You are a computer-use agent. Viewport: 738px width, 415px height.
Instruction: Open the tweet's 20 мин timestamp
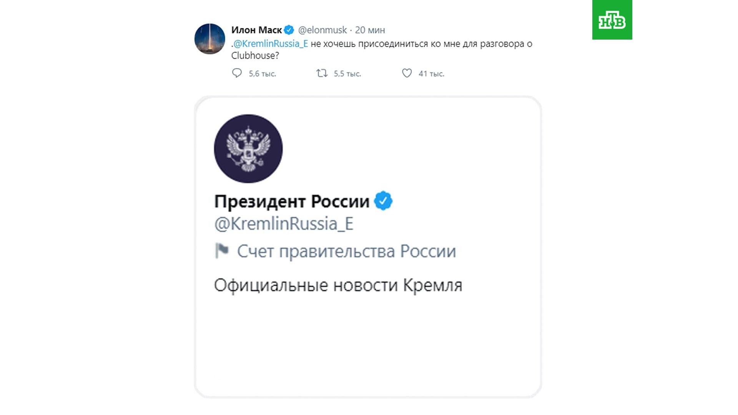click(x=370, y=30)
